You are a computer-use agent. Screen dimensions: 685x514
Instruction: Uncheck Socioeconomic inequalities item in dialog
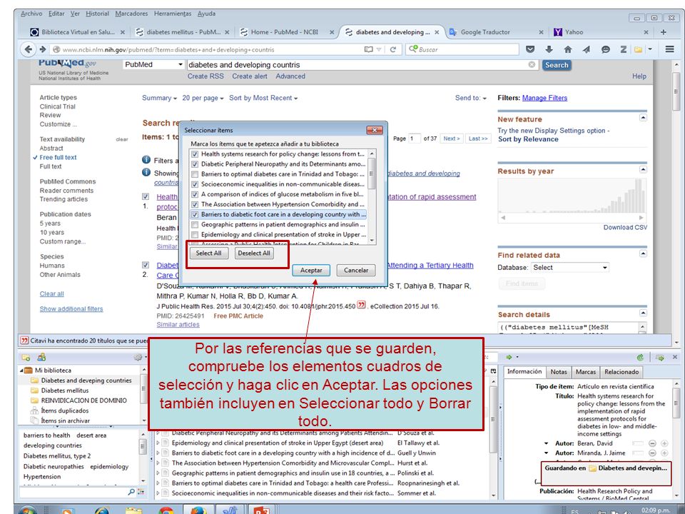[x=195, y=184]
